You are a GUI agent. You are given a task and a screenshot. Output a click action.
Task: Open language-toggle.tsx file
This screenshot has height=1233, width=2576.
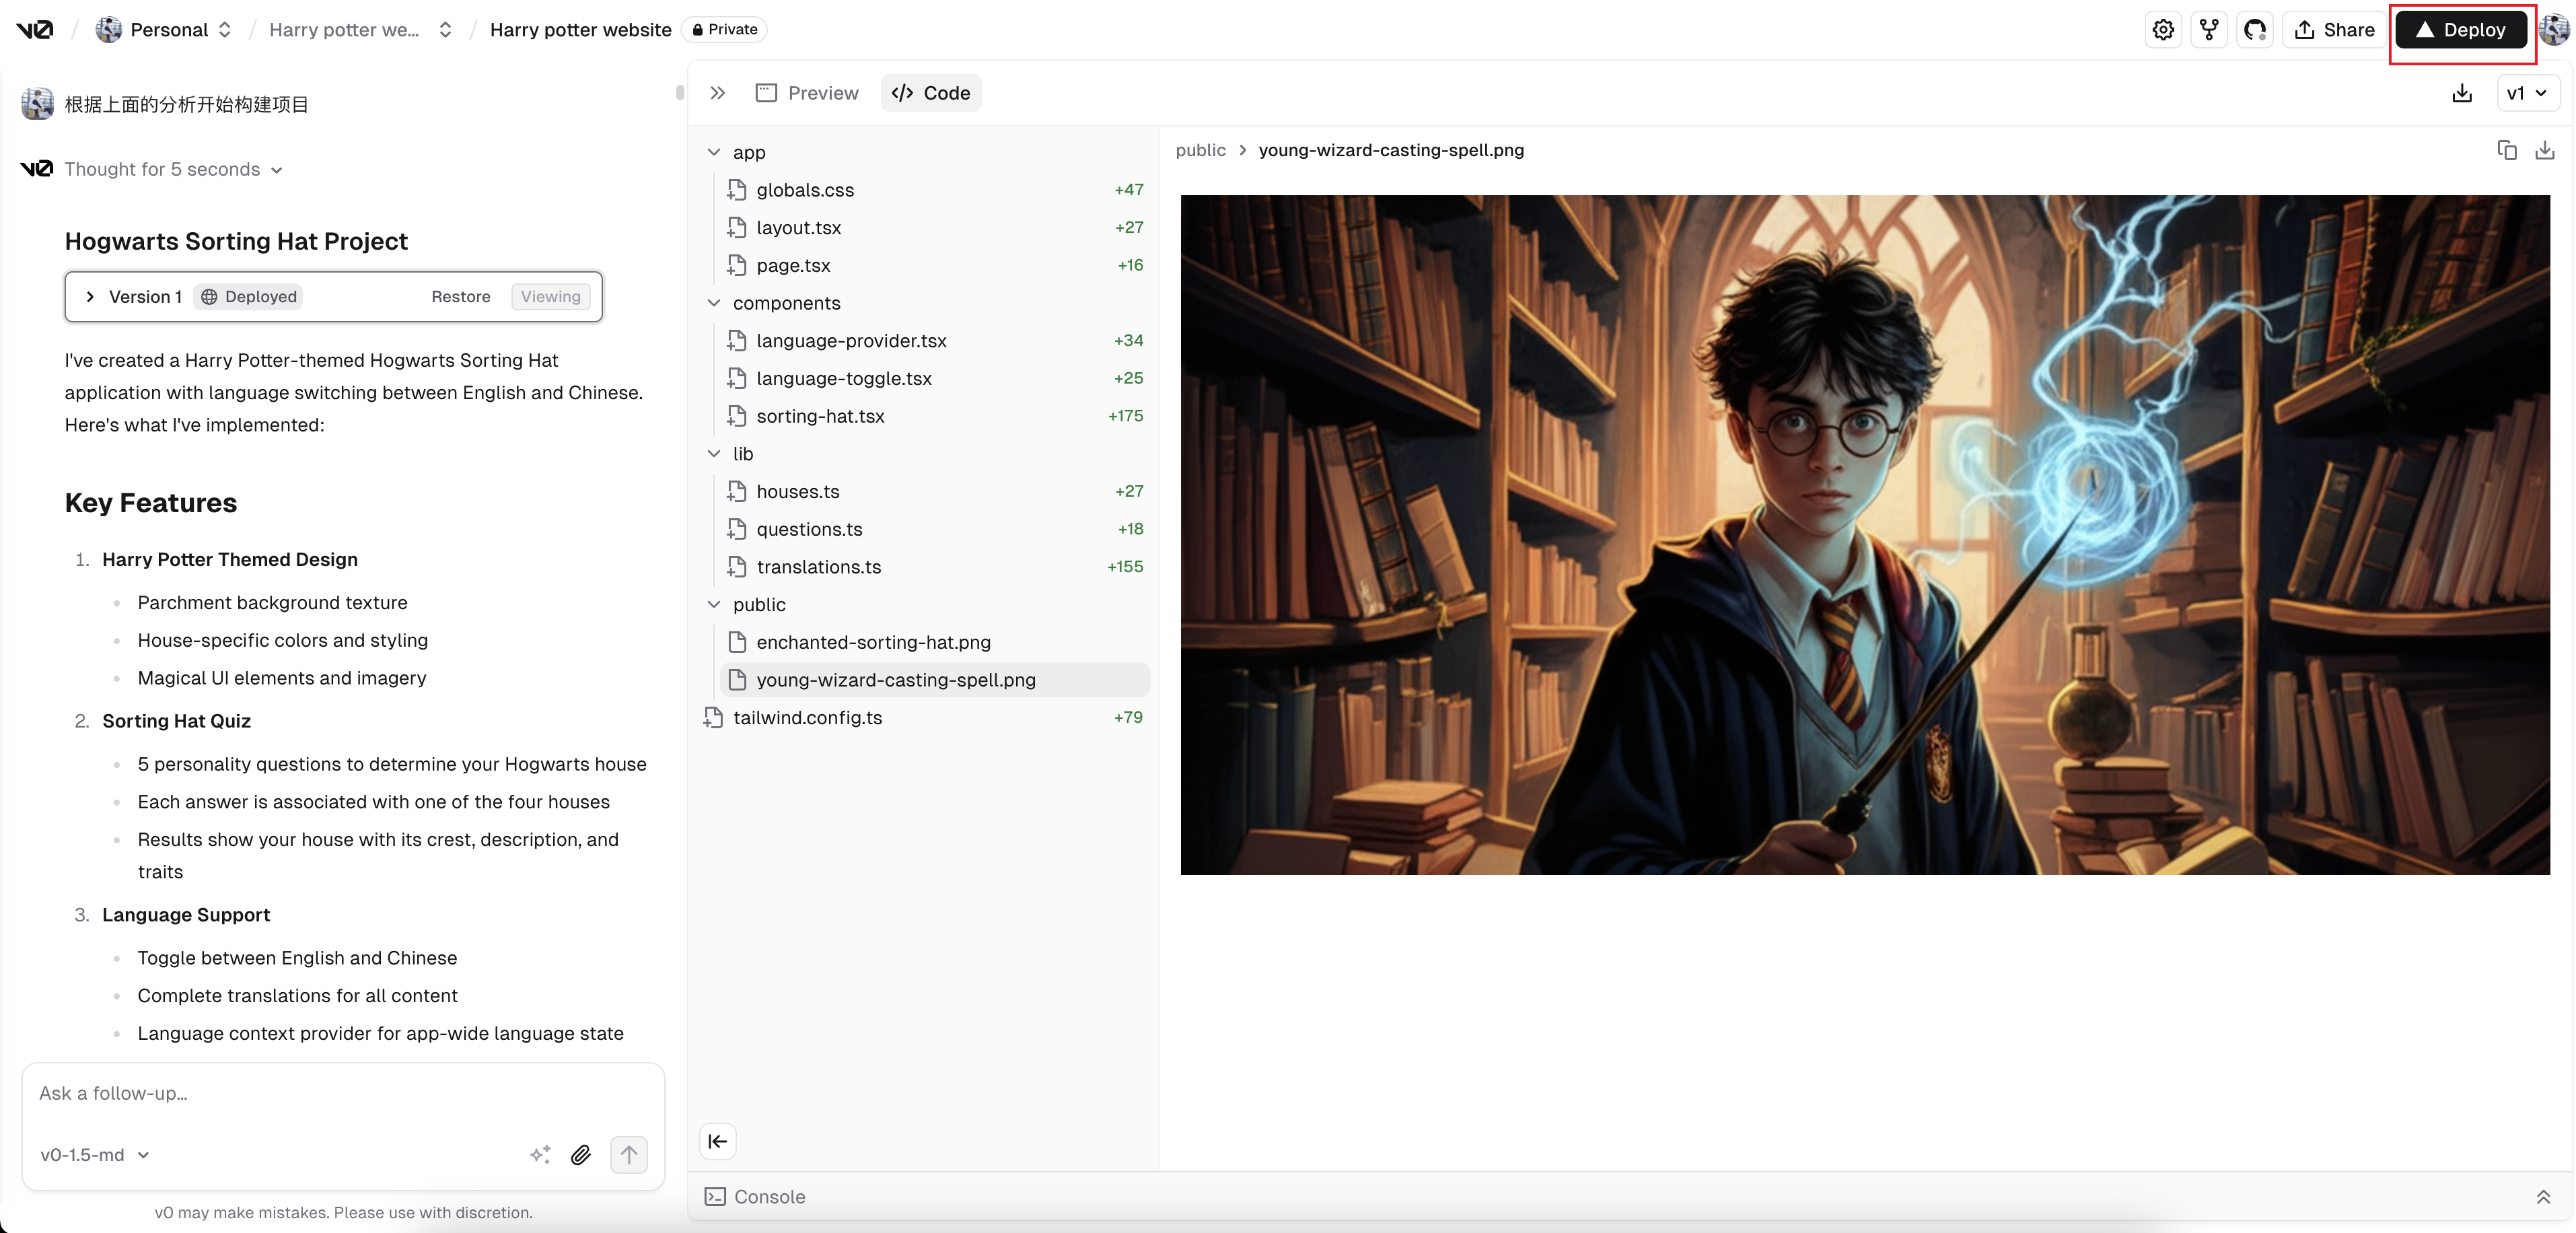[935, 378]
